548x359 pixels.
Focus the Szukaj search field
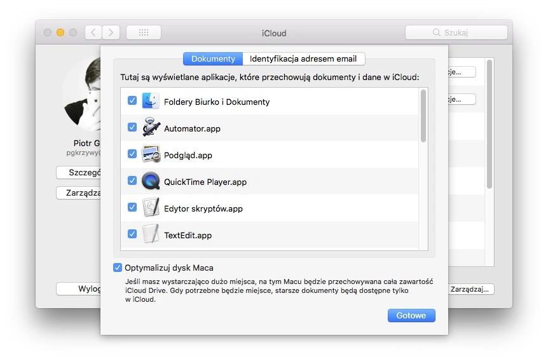click(456, 32)
